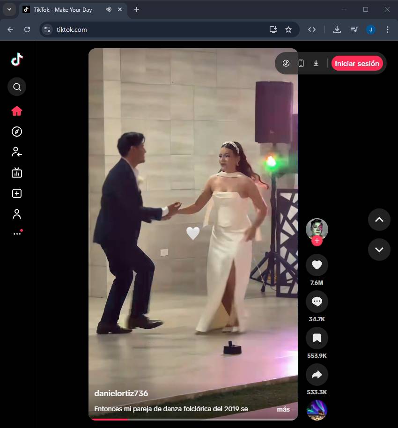The width and height of the screenshot is (398, 428).
Task: Open TikTok search from the sidebar
Action: click(x=17, y=87)
